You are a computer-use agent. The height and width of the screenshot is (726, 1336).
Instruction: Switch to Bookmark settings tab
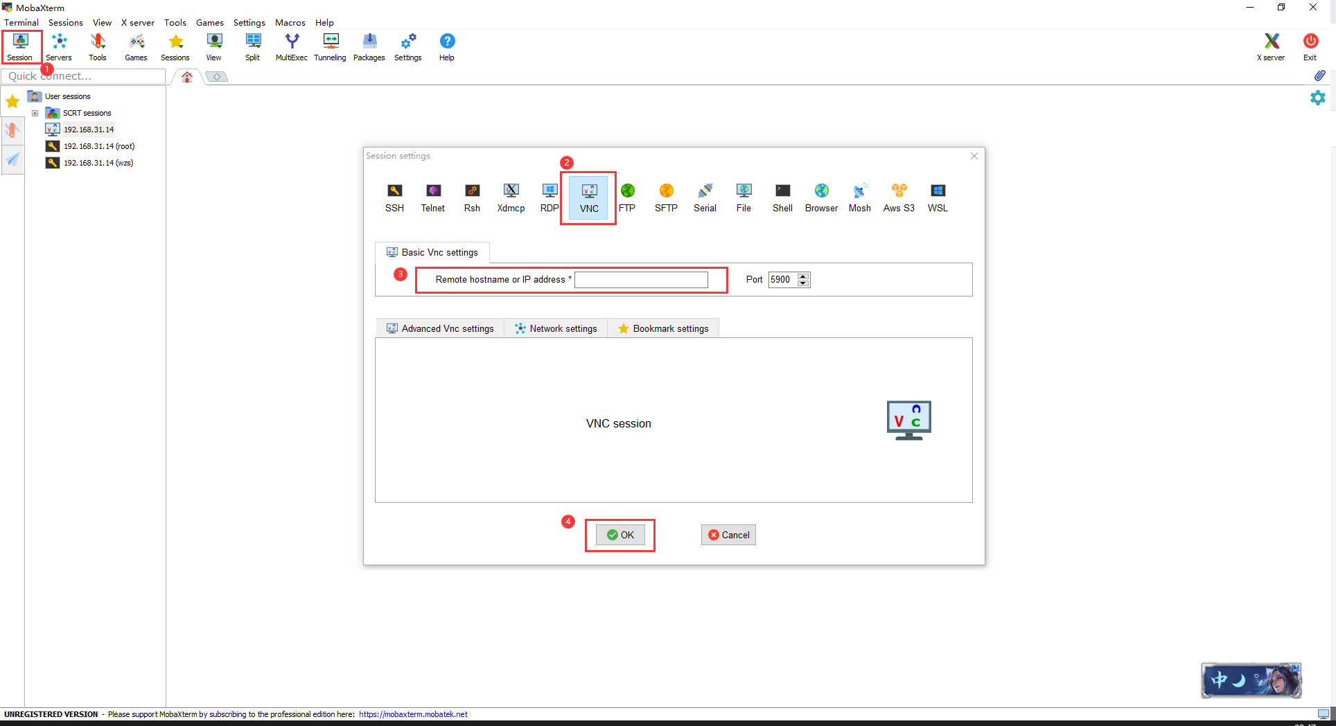coord(663,328)
